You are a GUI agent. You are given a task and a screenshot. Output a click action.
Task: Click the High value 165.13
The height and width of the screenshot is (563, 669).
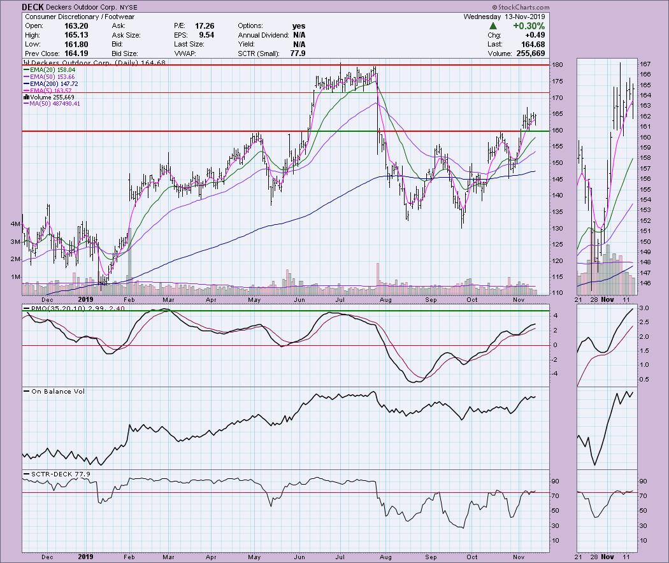tap(76, 35)
